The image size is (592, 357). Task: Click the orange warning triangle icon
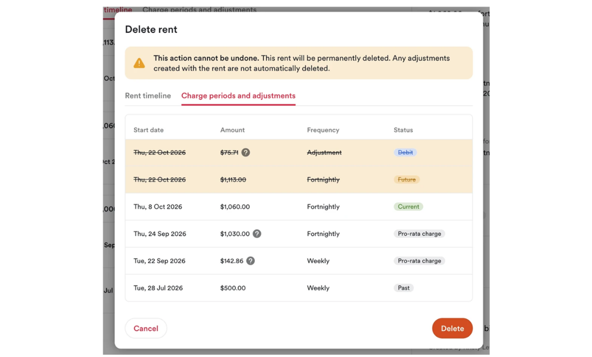click(x=139, y=63)
